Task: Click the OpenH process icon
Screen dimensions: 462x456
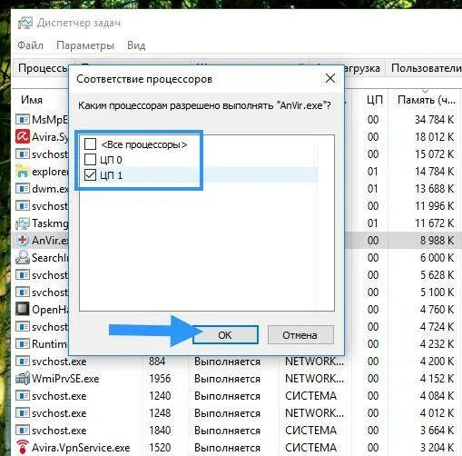Action: 23,309
